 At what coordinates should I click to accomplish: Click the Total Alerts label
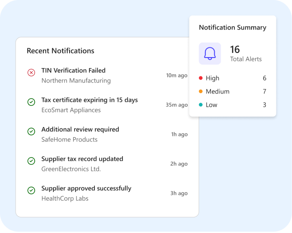(246, 59)
